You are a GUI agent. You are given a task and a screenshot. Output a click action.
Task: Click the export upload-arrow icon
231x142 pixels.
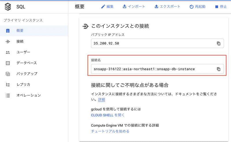156,6
